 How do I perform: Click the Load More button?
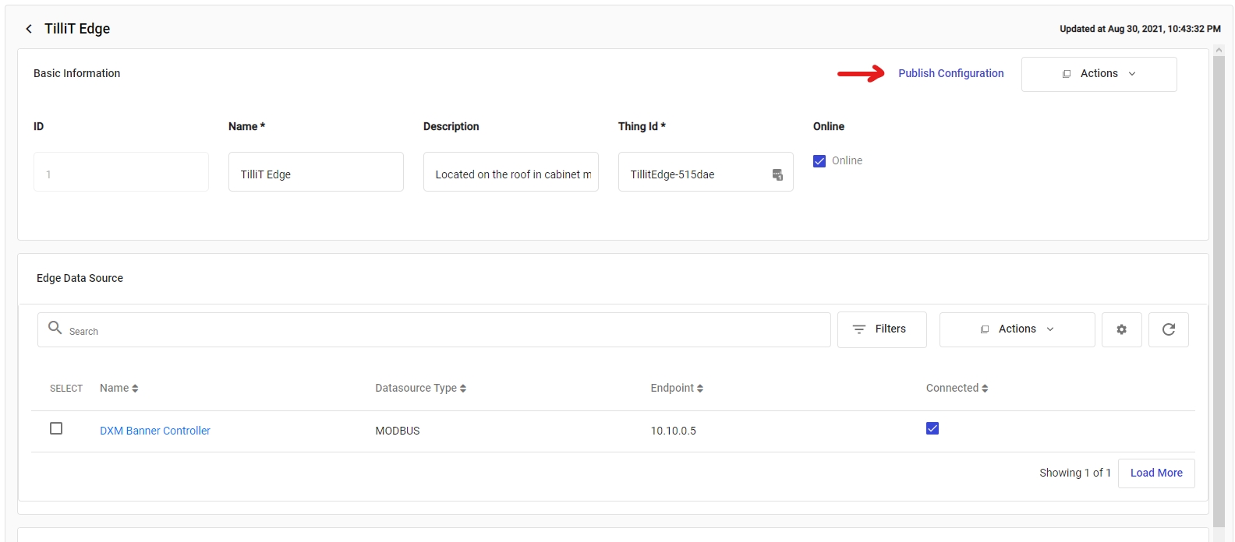coord(1155,473)
